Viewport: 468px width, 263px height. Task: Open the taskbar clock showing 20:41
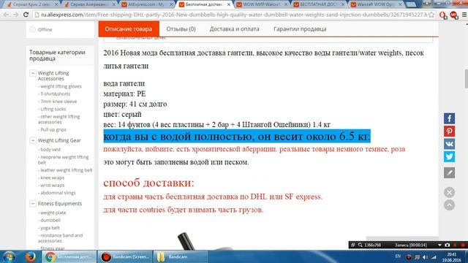point(452,257)
